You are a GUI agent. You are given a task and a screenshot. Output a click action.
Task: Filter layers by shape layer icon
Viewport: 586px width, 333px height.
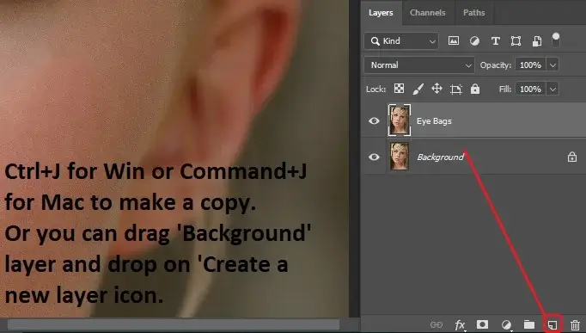coord(516,40)
